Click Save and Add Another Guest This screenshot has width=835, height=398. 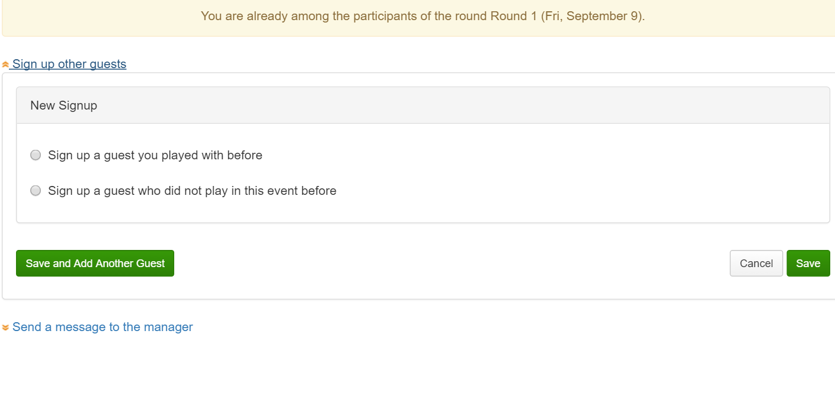95,263
